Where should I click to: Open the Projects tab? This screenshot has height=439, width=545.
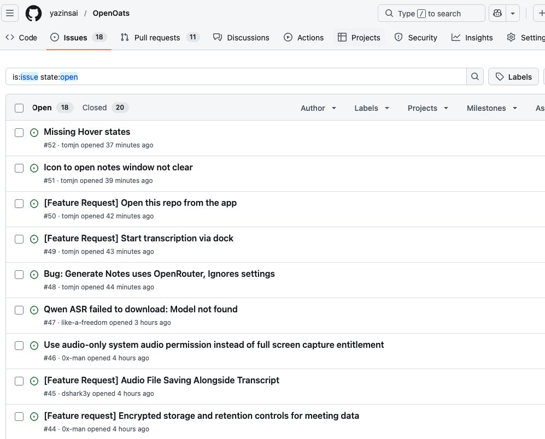point(359,38)
